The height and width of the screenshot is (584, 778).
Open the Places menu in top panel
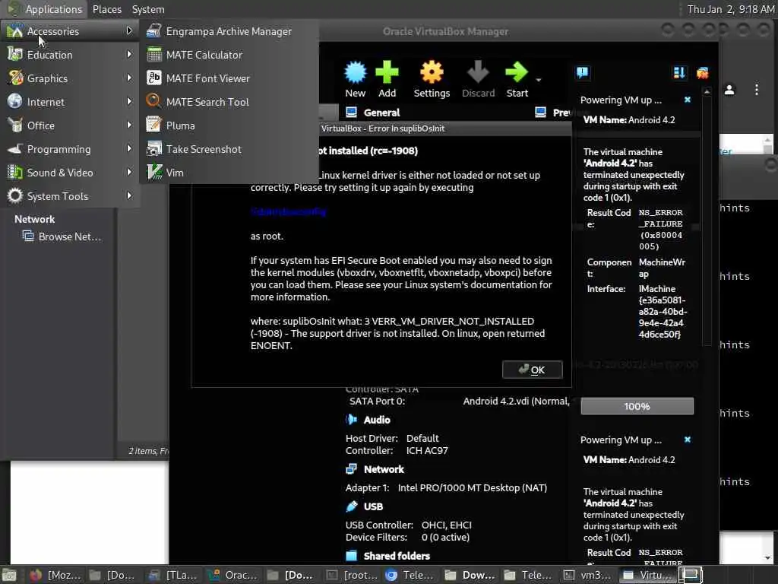click(107, 9)
